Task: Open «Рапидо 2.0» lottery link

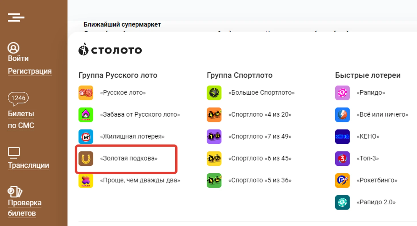Action: tap(376, 202)
